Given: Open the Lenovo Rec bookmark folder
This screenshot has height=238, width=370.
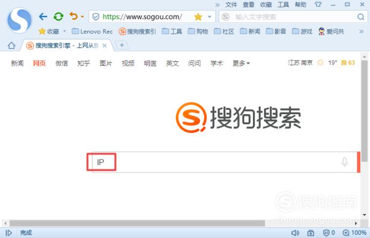Looking at the screenshot, I should point(92,31).
